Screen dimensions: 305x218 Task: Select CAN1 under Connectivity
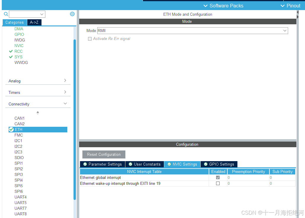point(20,118)
